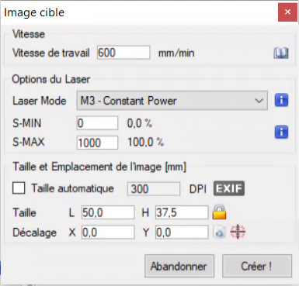
Task: Open the material database book icon
Action: pyautogui.click(x=281, y=53)
